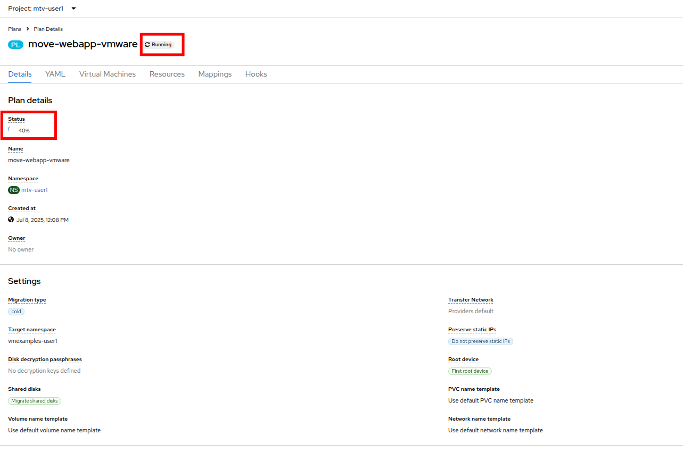683x452 pixels.
Task: Click the cold migration type badge
Action: pyautogui.click(x=16, y=312)
